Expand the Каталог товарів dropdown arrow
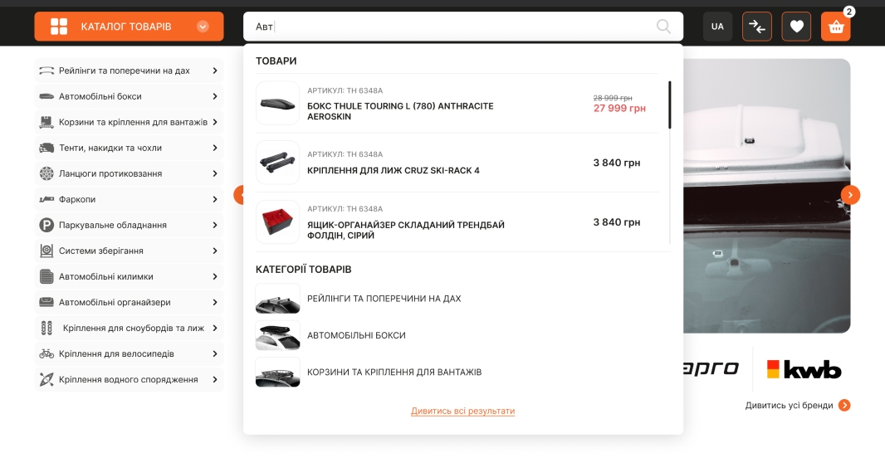 pos(203,27)
